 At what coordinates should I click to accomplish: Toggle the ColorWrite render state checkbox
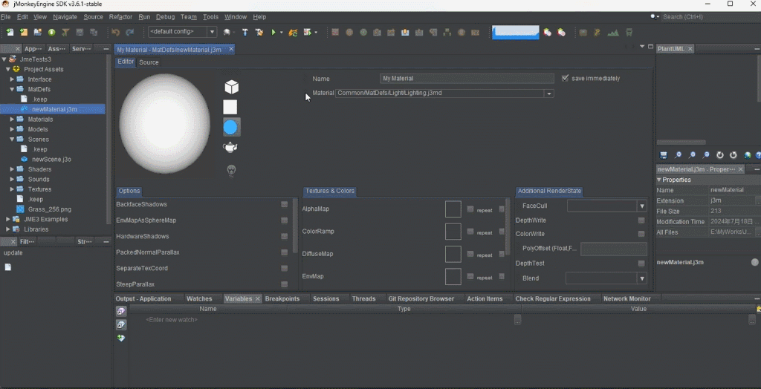641,234
